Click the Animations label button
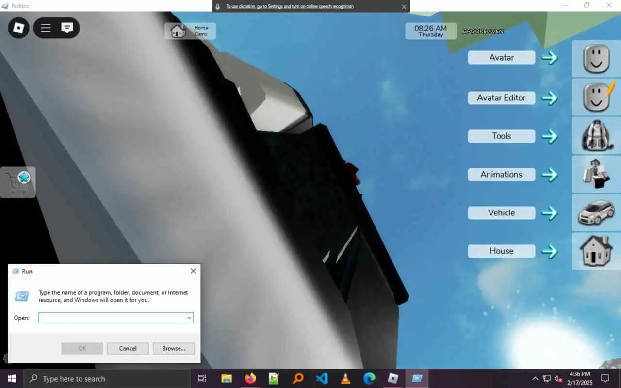 (x=501, y=175)
